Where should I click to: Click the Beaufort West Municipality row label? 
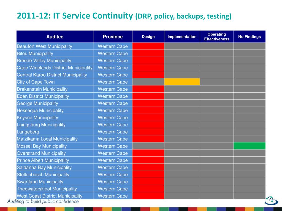[x=44, y=46]
